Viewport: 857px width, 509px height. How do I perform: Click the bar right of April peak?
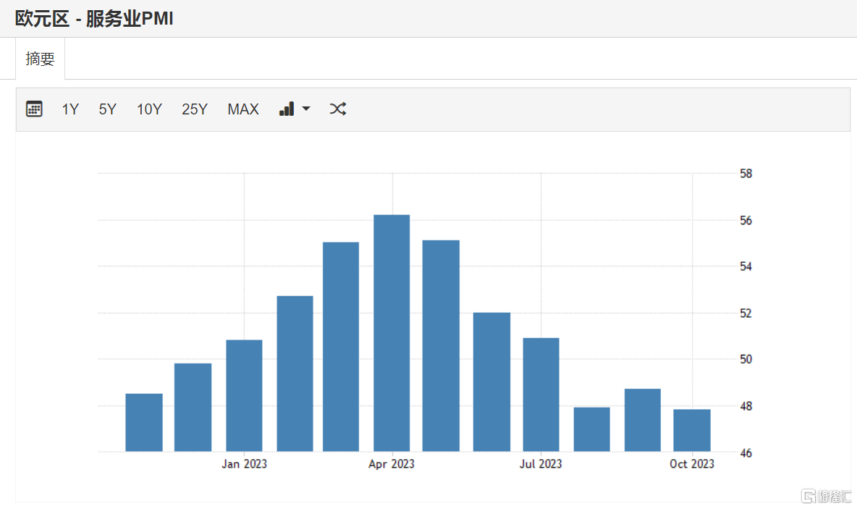click(441, 345)
